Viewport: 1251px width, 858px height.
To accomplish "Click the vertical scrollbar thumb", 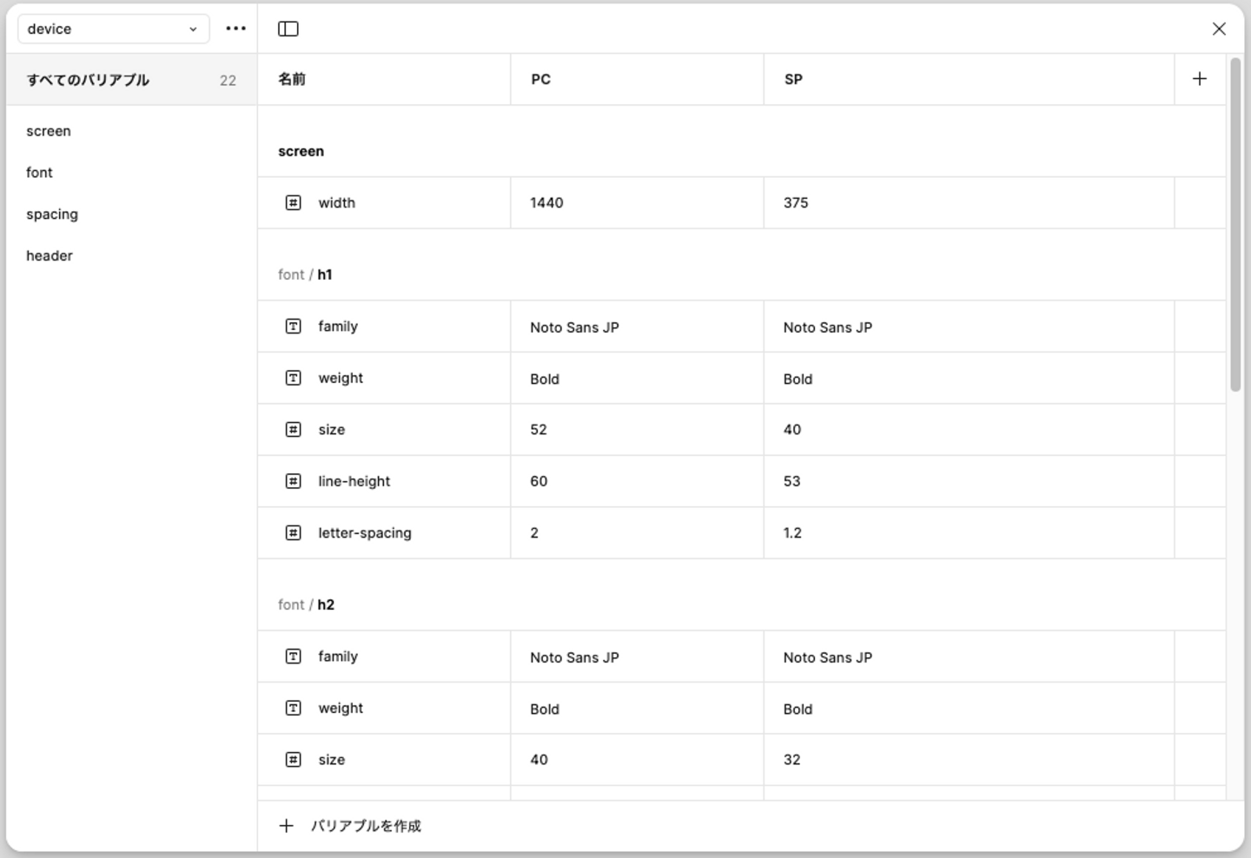I will pos(1235,226).
